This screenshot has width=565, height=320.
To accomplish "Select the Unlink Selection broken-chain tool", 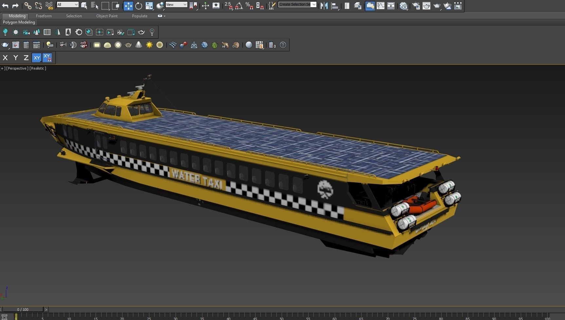I will pos(38,6).
